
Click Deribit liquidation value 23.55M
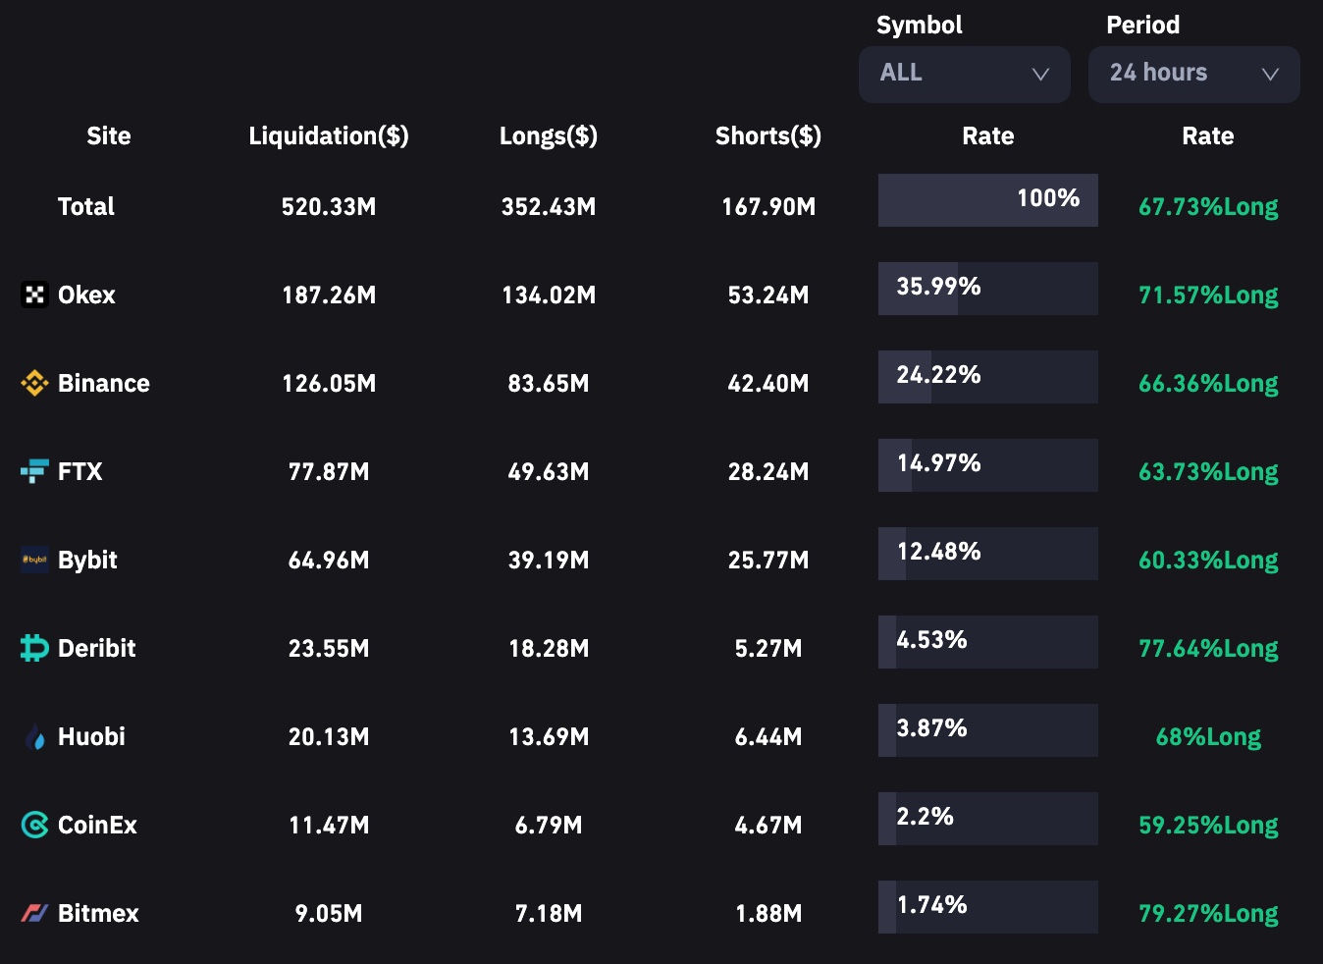tap(329, 648)
